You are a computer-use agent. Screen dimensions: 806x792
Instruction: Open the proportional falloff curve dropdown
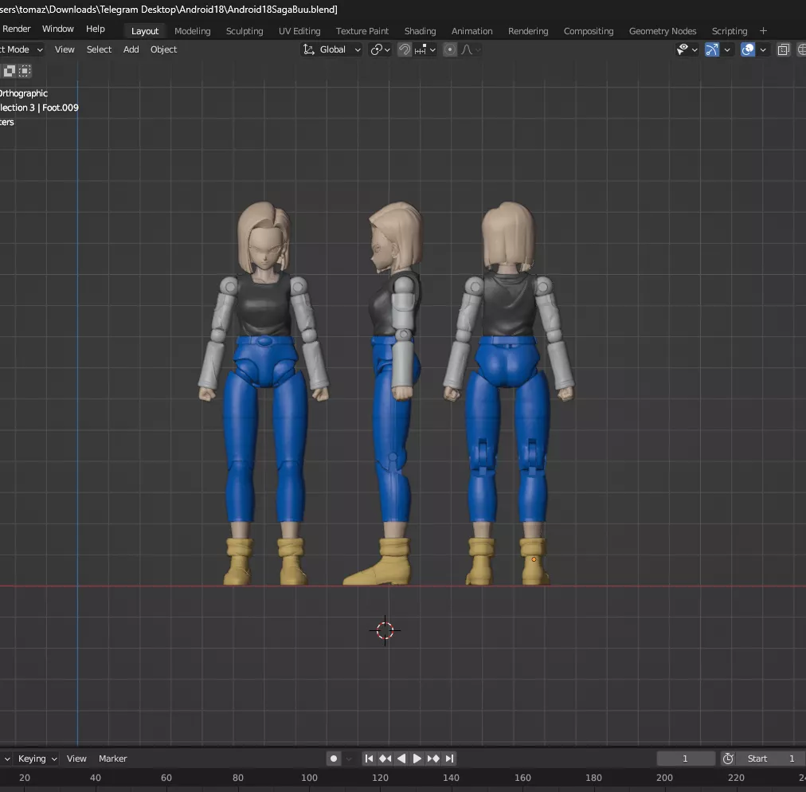coord(471,49)
